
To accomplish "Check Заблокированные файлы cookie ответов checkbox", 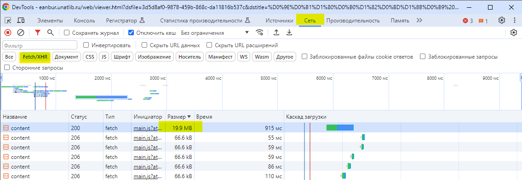I will point(304,56).
